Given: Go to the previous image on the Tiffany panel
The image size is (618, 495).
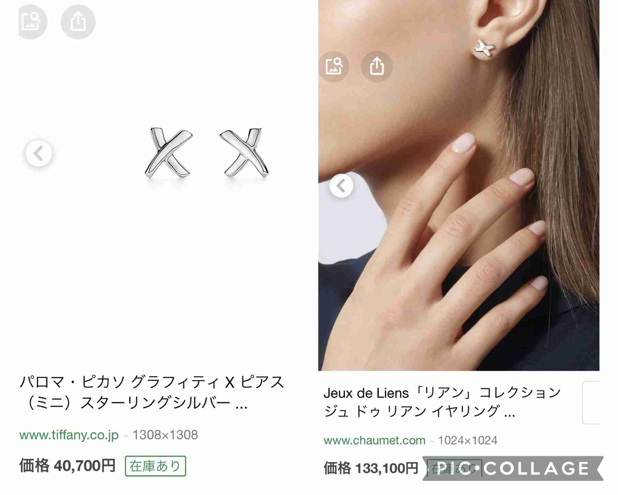Looking at the screenshot, I should (39, 153).
